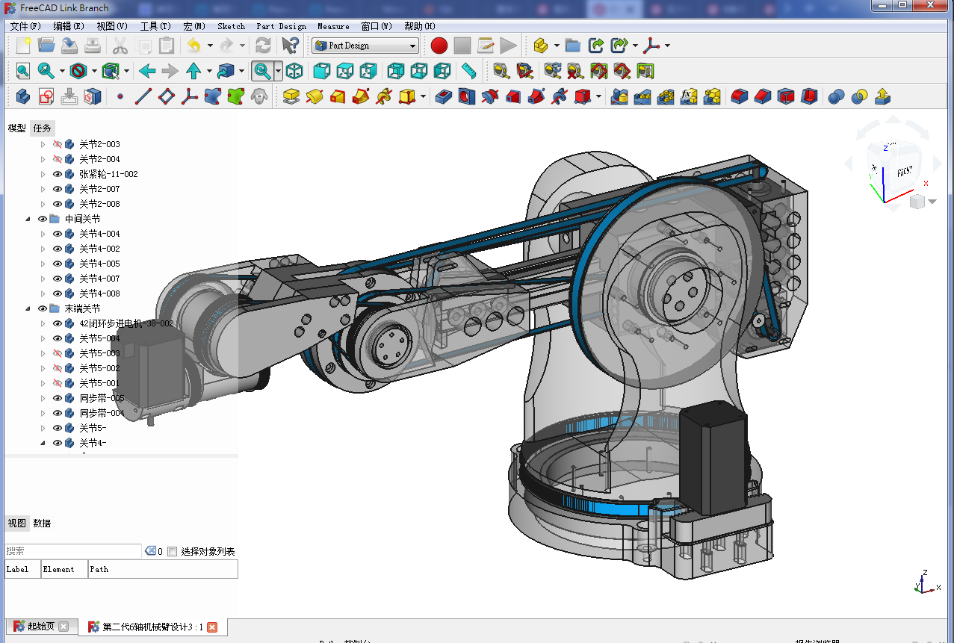The height and width of the screenshot is (643, 954).
Task: Click the Measure ruler icon
Action: (x=468, y=71)
